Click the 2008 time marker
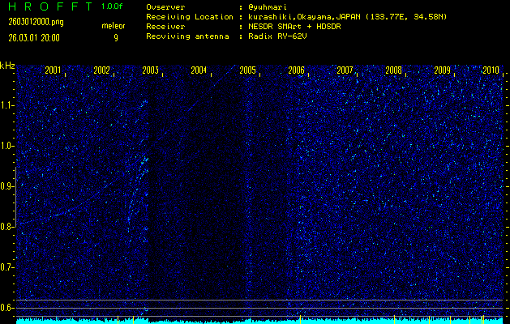 [x=393, y=70]
